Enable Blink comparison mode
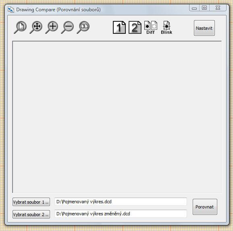Screen dimensions: 233x231 pyautogui.click(x=166, y=28)
